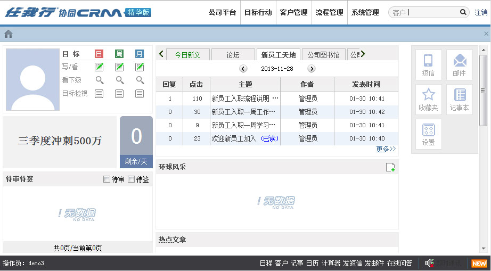Click the add-document icon in 环球风采
The height and width of the screenshot is (271, 491).
click(390, 167)
